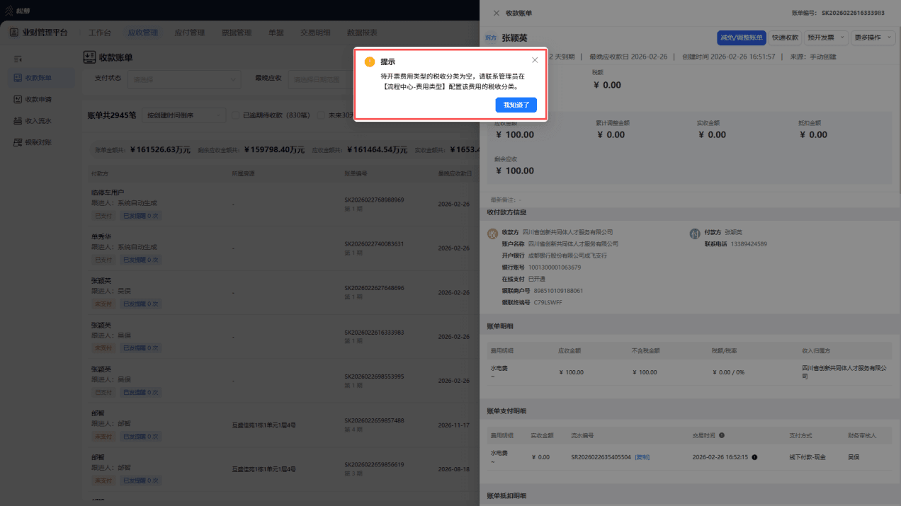Click the 收款方 round avatar icon
The image size is (901, 506).
(492, 233)
